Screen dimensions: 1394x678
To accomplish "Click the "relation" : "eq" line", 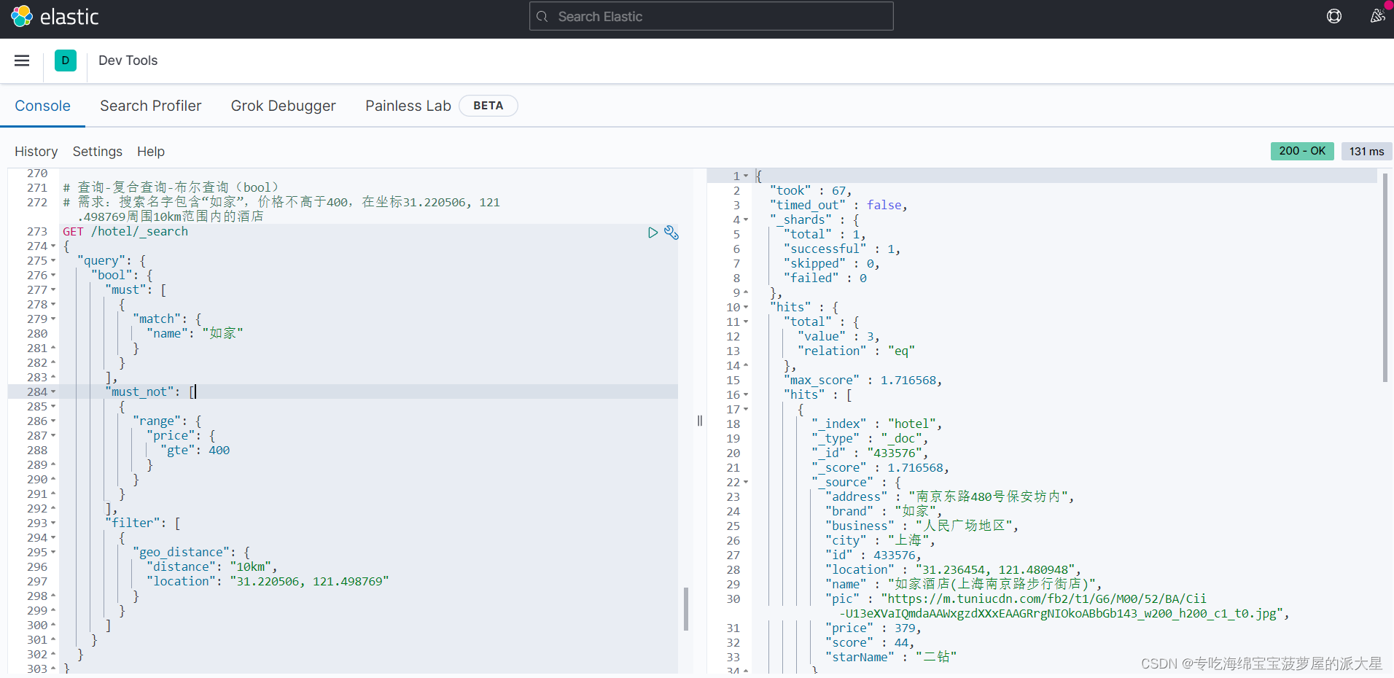I will click(856, 351).
